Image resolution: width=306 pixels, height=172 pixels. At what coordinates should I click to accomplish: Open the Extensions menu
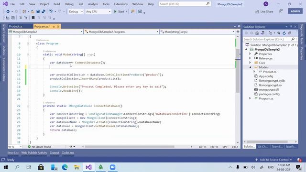pyautogui.click(x=121, y=4)
